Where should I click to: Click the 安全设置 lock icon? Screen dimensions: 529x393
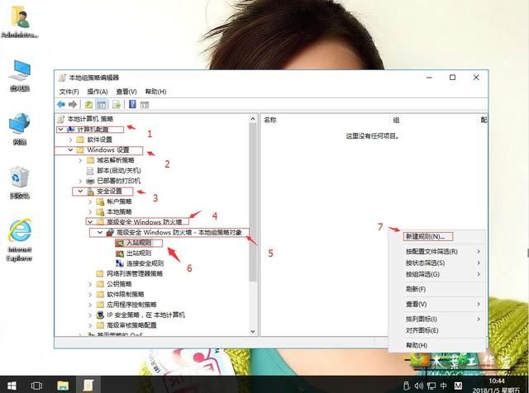coord(90,192)
